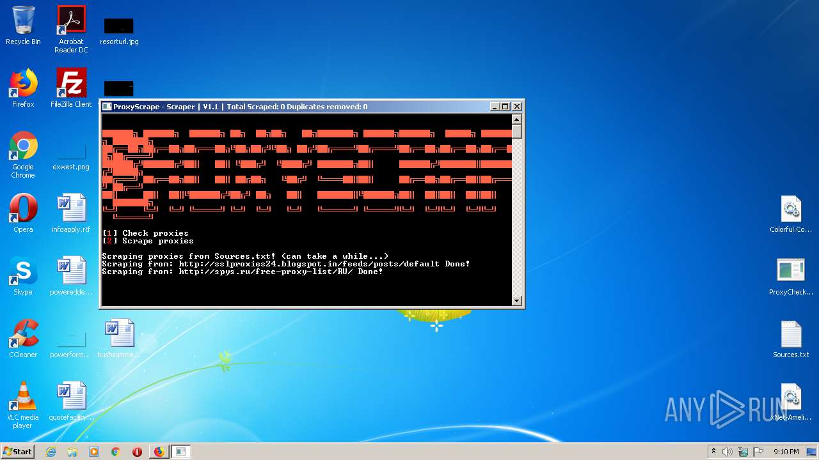Open ProxyScrape console window system menu icon

coord(107,107)
